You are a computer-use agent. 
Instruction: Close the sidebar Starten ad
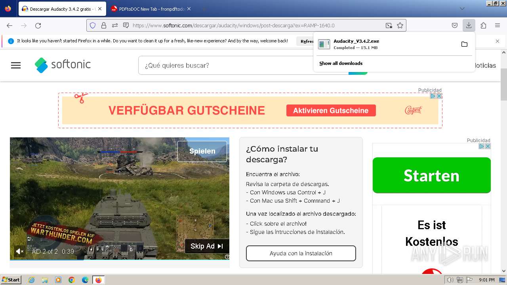click(488, 146)
